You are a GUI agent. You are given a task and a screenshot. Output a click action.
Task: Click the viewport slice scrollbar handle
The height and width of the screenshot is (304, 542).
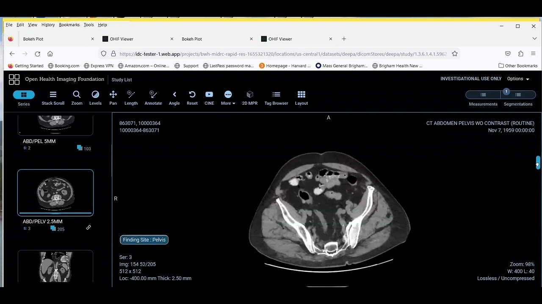coord(538,163)
